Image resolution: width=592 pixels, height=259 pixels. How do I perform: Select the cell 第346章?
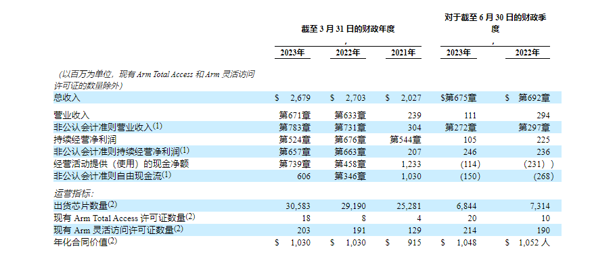coord(350,176)
